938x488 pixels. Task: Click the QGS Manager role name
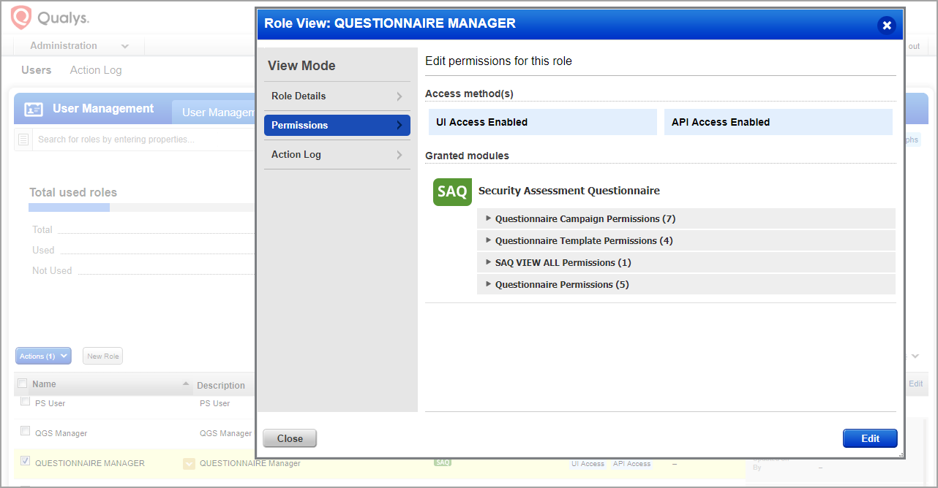point(61,433)
